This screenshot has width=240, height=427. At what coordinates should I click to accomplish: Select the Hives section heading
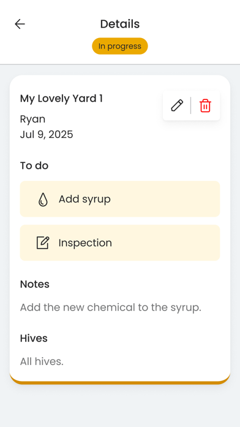pos(34,339)
